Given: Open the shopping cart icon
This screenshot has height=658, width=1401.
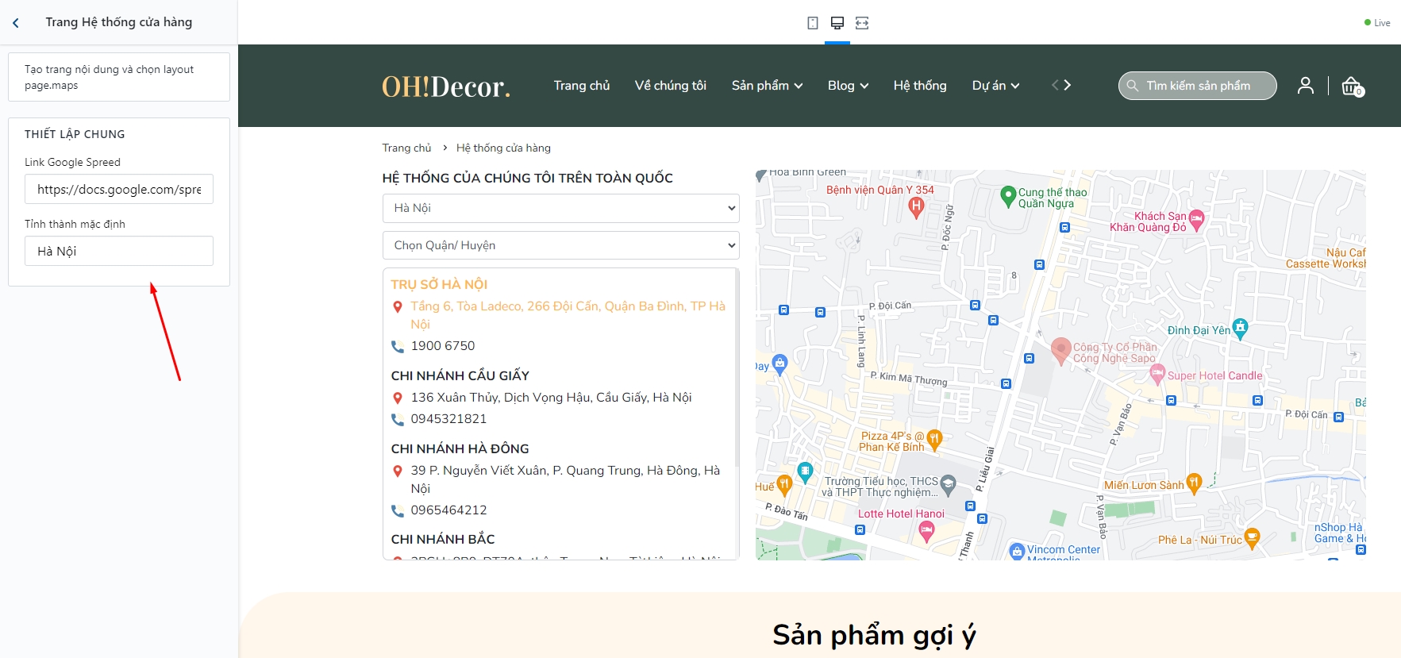Looking at the screenshot, I should (x=1352, y=86).
